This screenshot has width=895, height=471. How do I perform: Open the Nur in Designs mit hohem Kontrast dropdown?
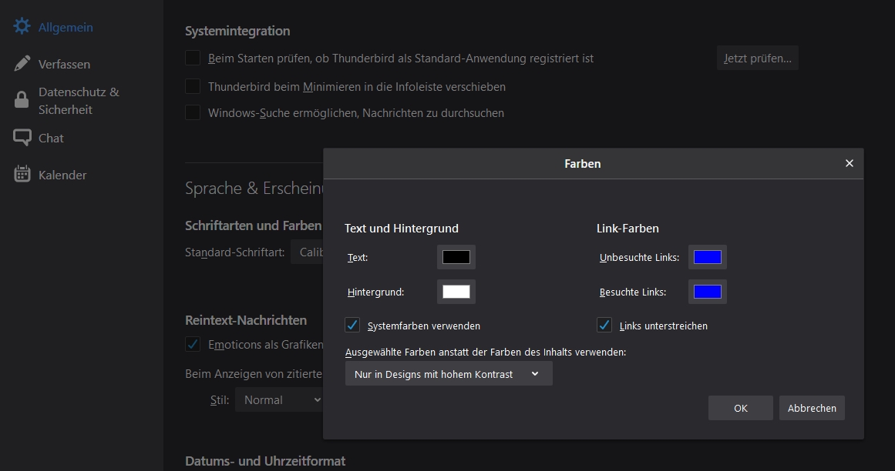point(449,374)
